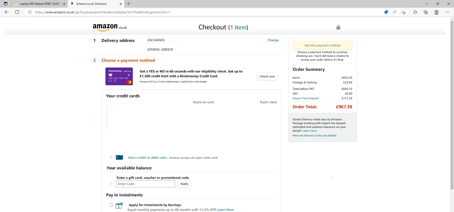Click the secure checkout padlock icon

point(338,27)
